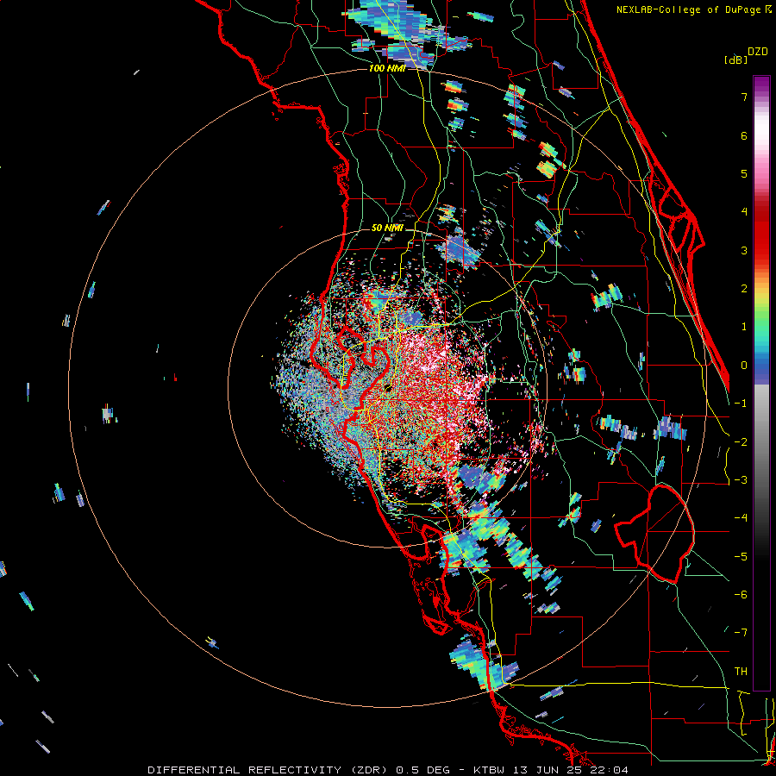The width and height of the screenshot is (776, 776).
Task: Click the -6 value on color scale
Action: (x=741, y=595)
